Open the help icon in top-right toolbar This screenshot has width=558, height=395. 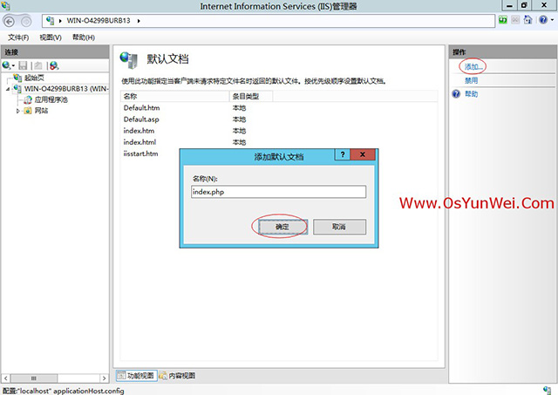(544, 20)
